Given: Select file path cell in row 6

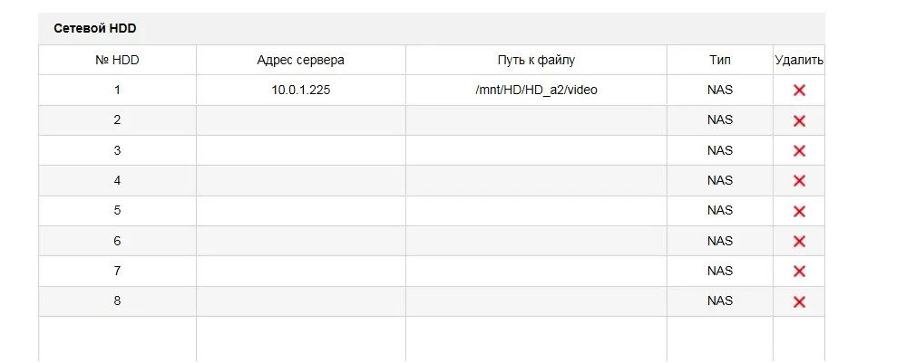Looking at the screenshot, I should coord(535,242).
